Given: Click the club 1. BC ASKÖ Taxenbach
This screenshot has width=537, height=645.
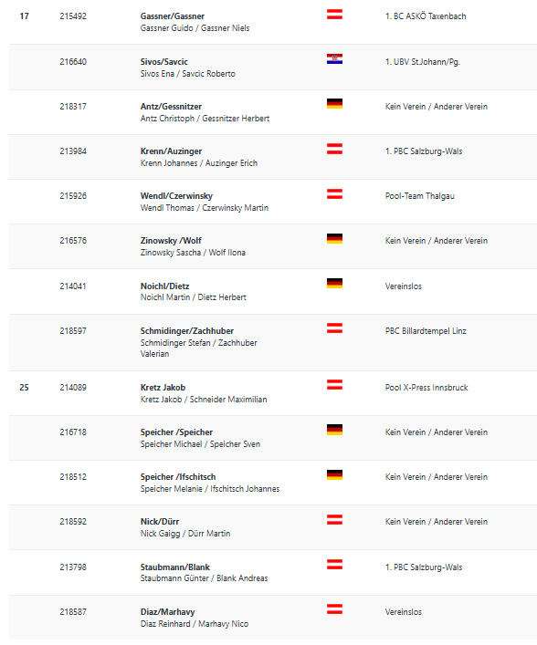Looking at the screenshot, I should point(426,16).
